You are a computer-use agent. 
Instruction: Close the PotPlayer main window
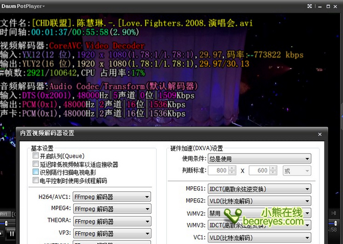click(x=336, y=6)
